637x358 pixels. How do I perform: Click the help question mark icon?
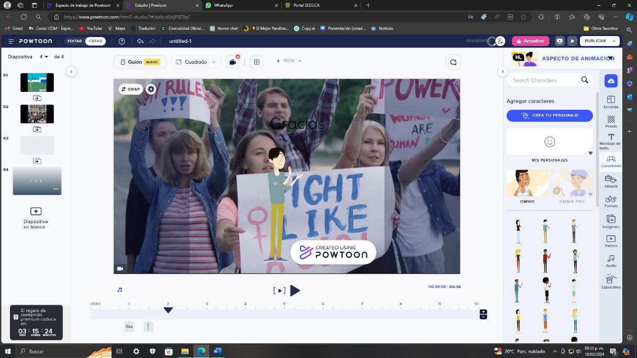coord(121,41)
